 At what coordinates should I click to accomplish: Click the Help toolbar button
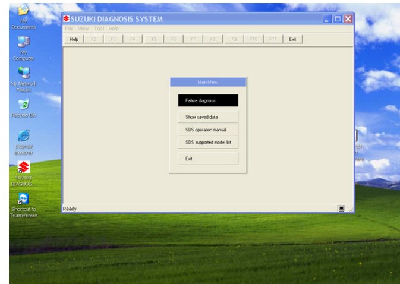tap(74, 39)
